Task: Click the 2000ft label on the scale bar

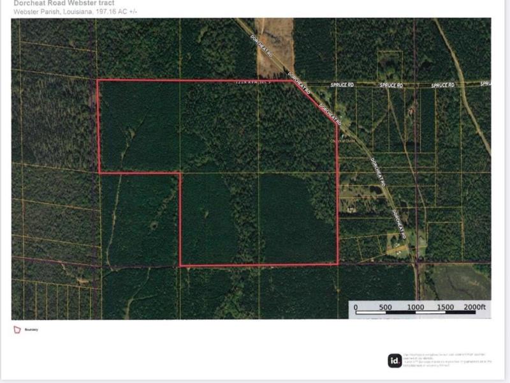Action: 474,307
